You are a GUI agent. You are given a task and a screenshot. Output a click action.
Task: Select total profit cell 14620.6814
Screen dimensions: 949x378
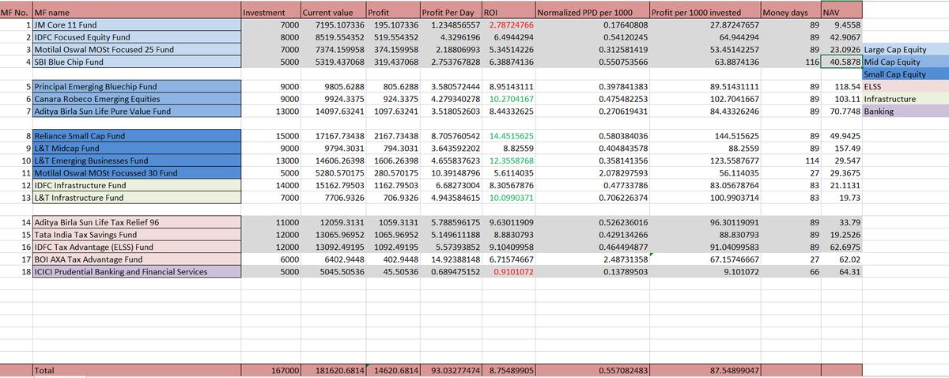coord(393,370)
